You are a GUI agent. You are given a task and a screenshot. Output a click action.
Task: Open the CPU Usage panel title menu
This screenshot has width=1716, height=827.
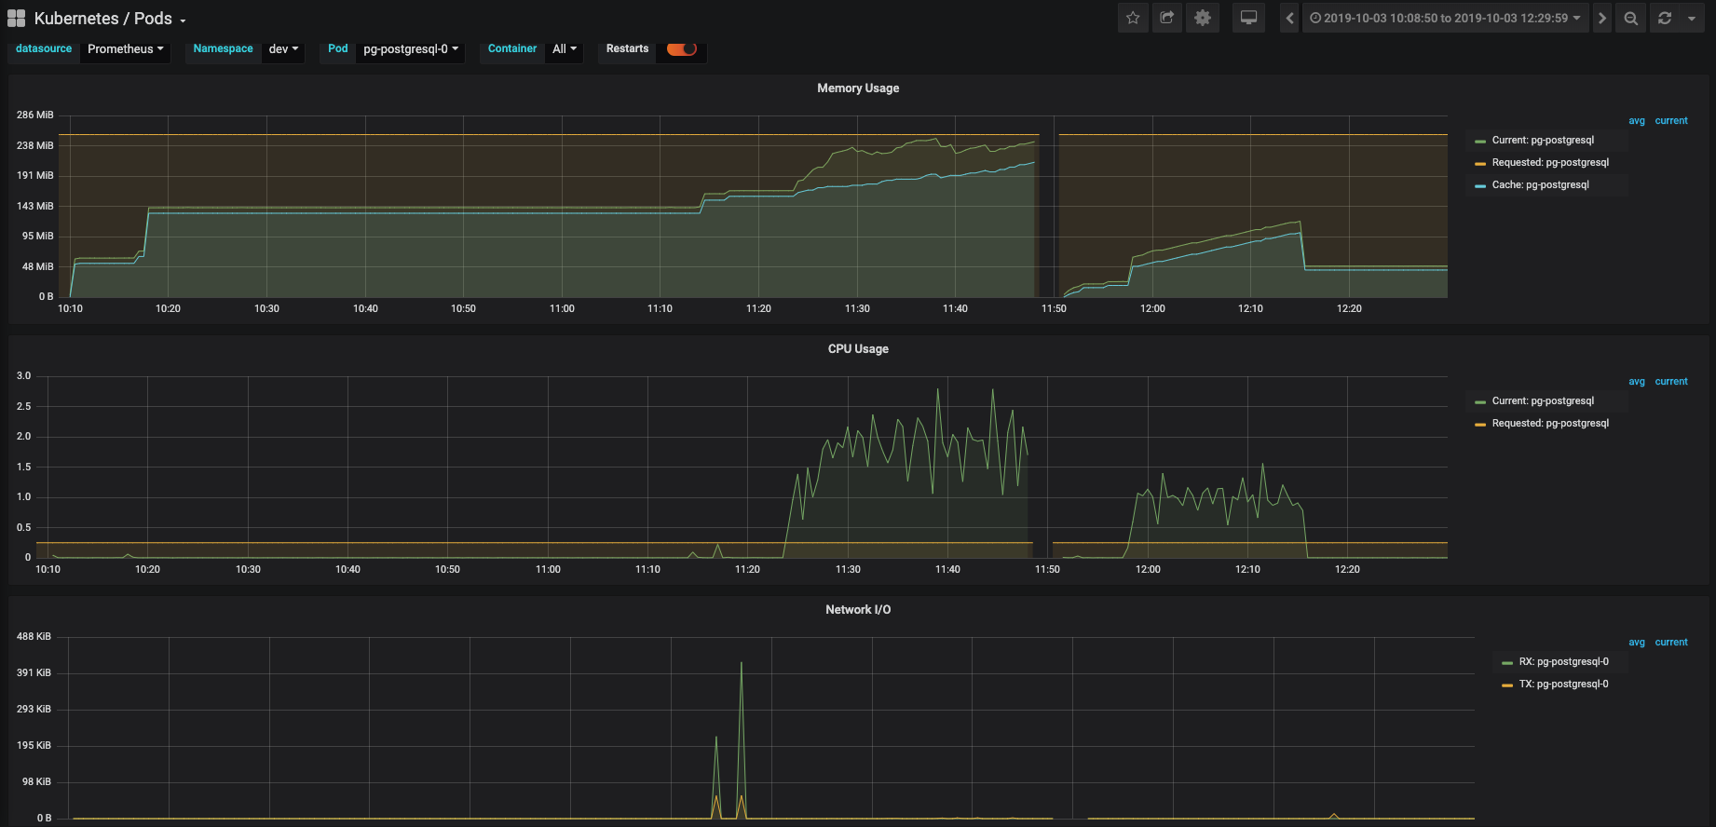pos(858,349)
